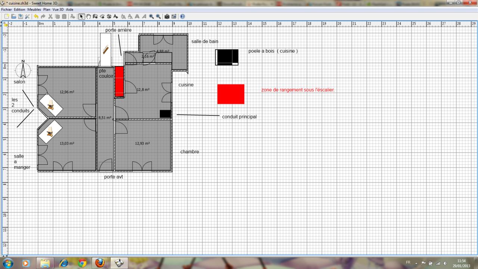Select the large red legend square
478x269 pixels.
coord(231,94)
